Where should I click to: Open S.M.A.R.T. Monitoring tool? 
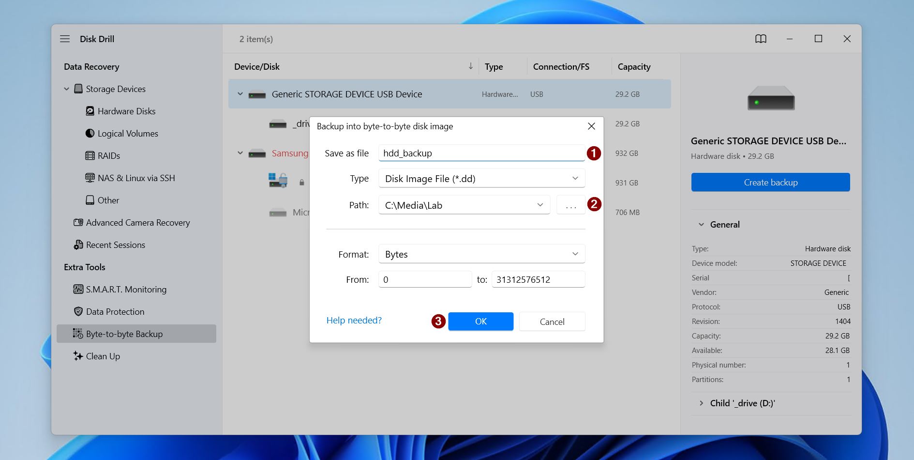[x=126, y=290]
